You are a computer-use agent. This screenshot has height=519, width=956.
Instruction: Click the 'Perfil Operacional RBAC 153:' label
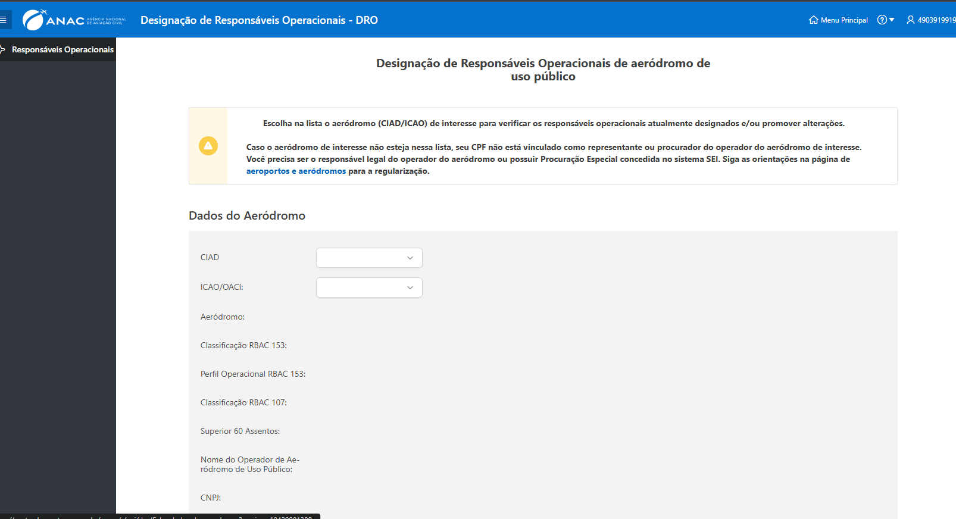coord(253,374)
